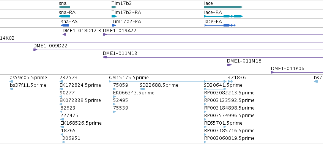This screenshot has height=144, width=323.
Task: Select the 371836 EST arrows
Action: (230, 81)
